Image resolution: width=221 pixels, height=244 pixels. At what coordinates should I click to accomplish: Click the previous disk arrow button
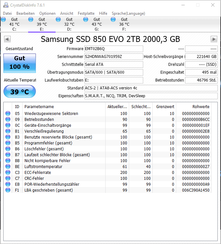[7, 39]
